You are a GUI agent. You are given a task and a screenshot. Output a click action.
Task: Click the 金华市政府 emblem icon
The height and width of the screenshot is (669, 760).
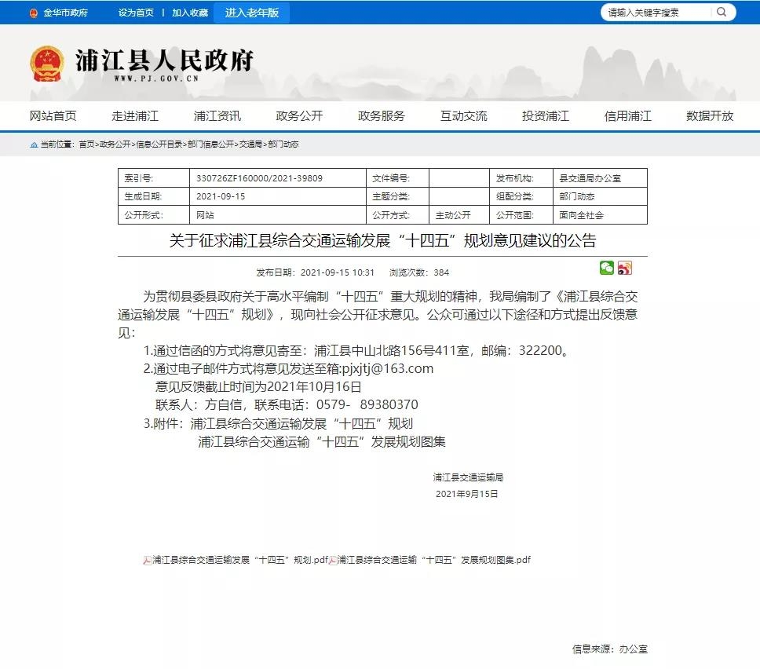(34, 13)
